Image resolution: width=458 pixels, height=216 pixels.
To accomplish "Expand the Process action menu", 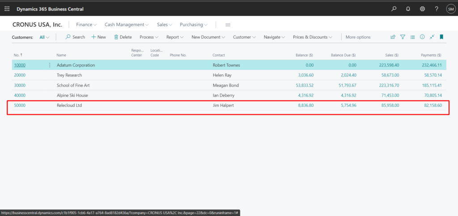I will pyautogui.click(x=149, y=37).
